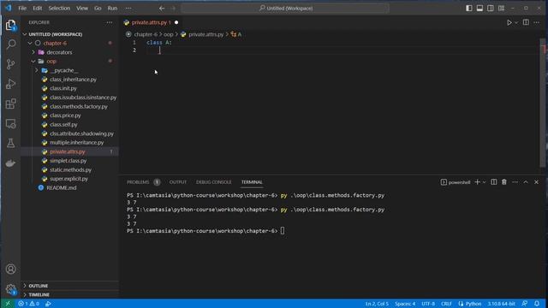Screen dimensions: 548x308
Task: Open Explorer views and more actions
Action: tap(110, 22)
